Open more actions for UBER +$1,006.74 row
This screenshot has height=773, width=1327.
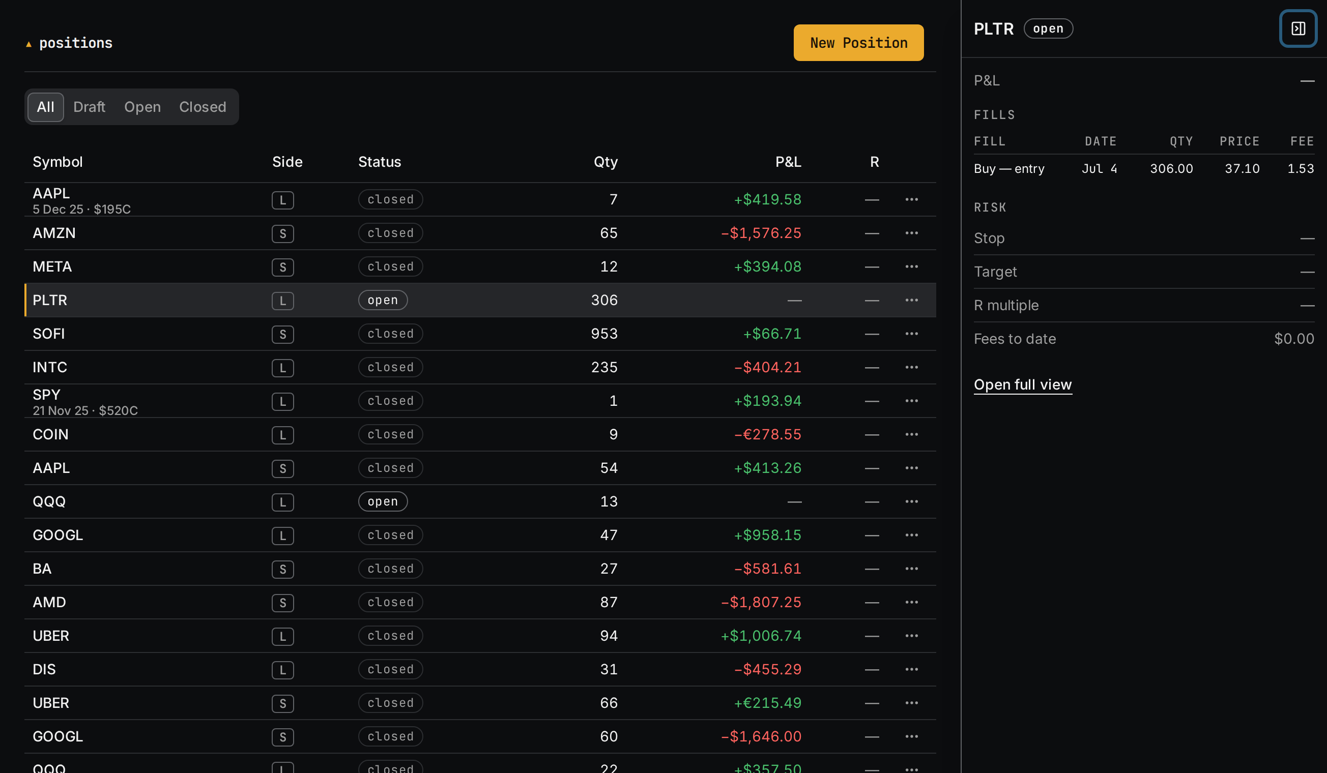(x=911, y=636)
